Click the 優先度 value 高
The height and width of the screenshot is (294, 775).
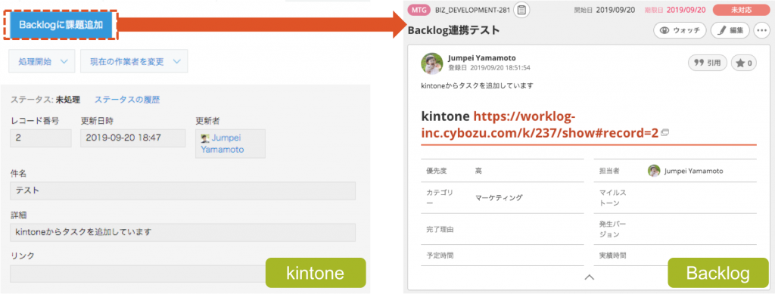[478, 171]
